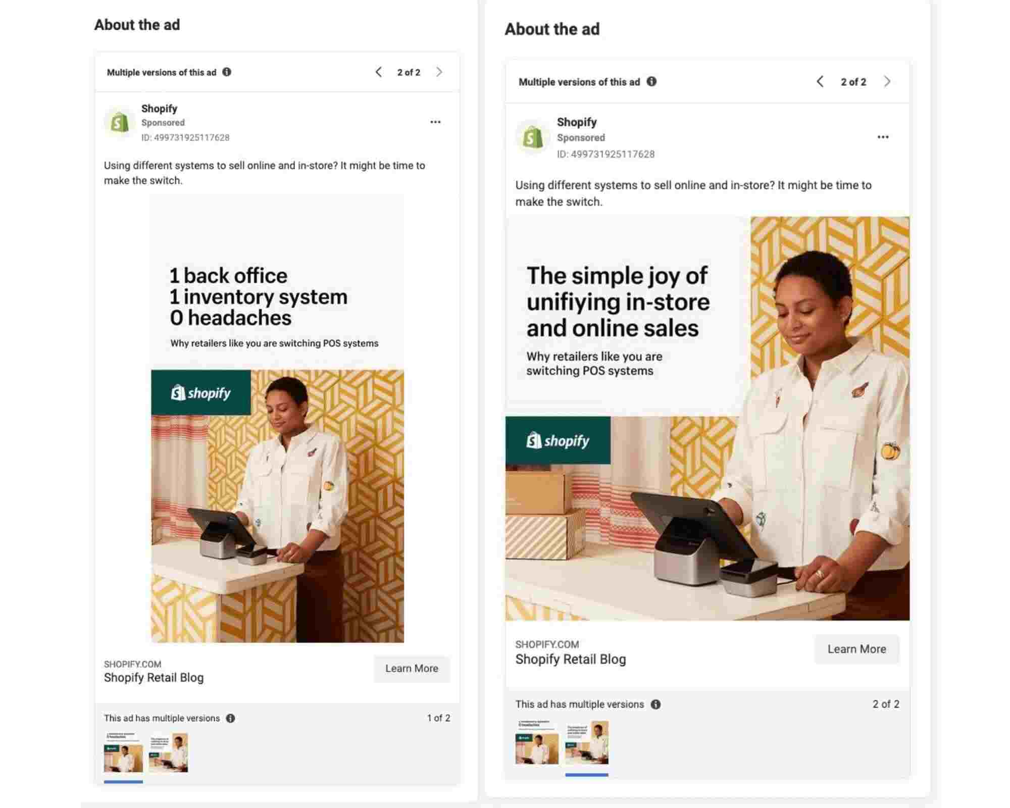Go to previous ad version in left panel
1010x808 pixels.
coord(379,72)
